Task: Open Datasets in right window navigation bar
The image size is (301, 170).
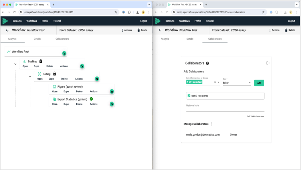Action: (170, 21)
